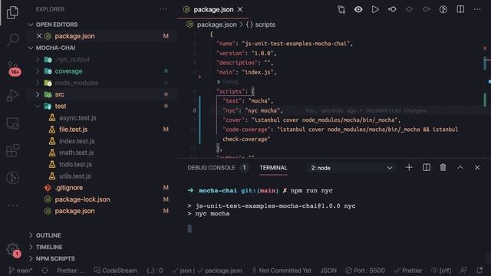The height and width of the screenshot is (276, 491).
Task: Open Explorer more actions ellipsis
Action: pyautogui.click(x=163, y=9)
